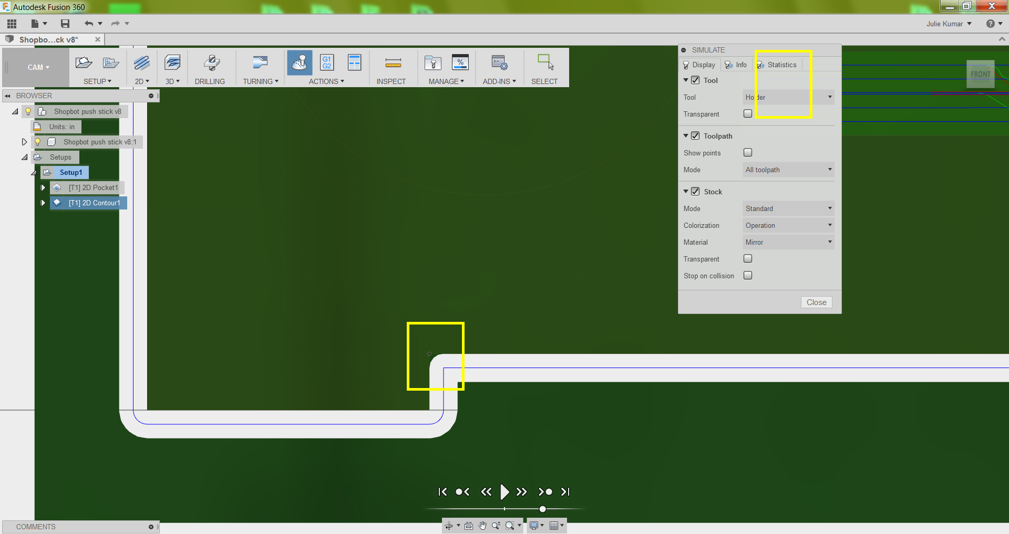This screenshot has width=1009, height=534.
Task: Enable the Tool Transparent checkbox
Action: pos(748,114)
